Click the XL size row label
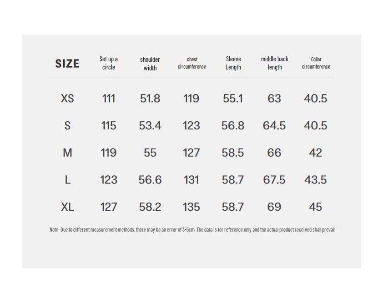This screenshot has width=383, height=287. click(x=67, y=207)
